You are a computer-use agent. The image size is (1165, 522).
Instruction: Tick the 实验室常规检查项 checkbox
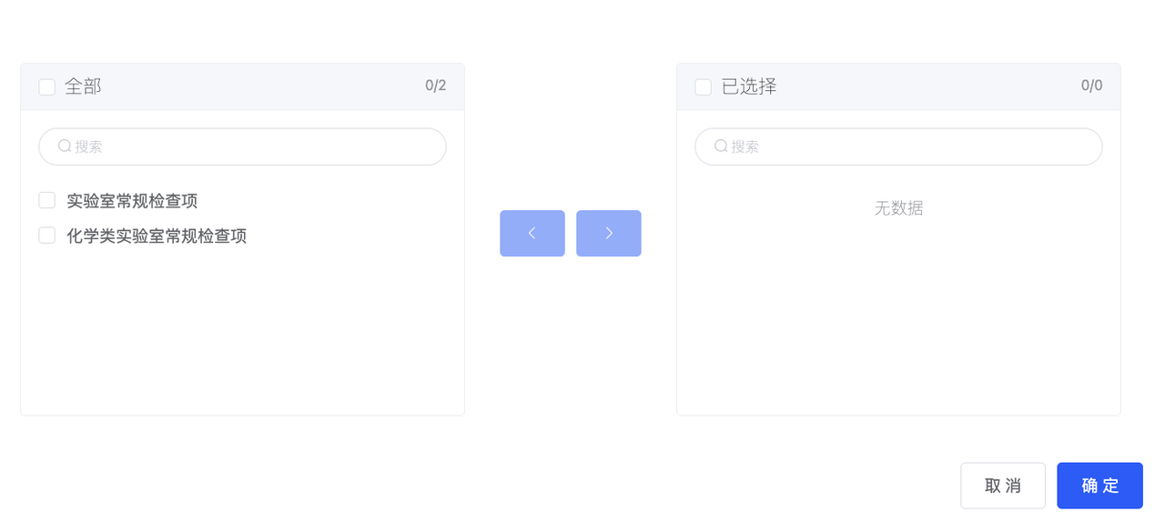(47, 200)
